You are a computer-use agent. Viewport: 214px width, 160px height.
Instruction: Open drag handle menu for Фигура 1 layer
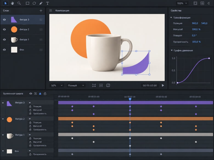(41, 40)
